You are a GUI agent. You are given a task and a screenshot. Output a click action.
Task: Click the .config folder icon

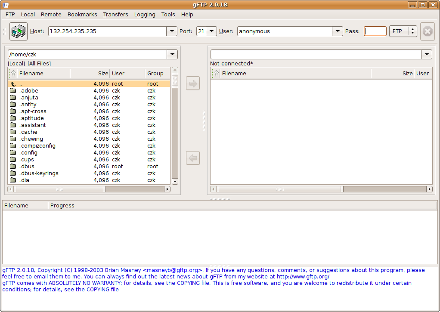13,152
